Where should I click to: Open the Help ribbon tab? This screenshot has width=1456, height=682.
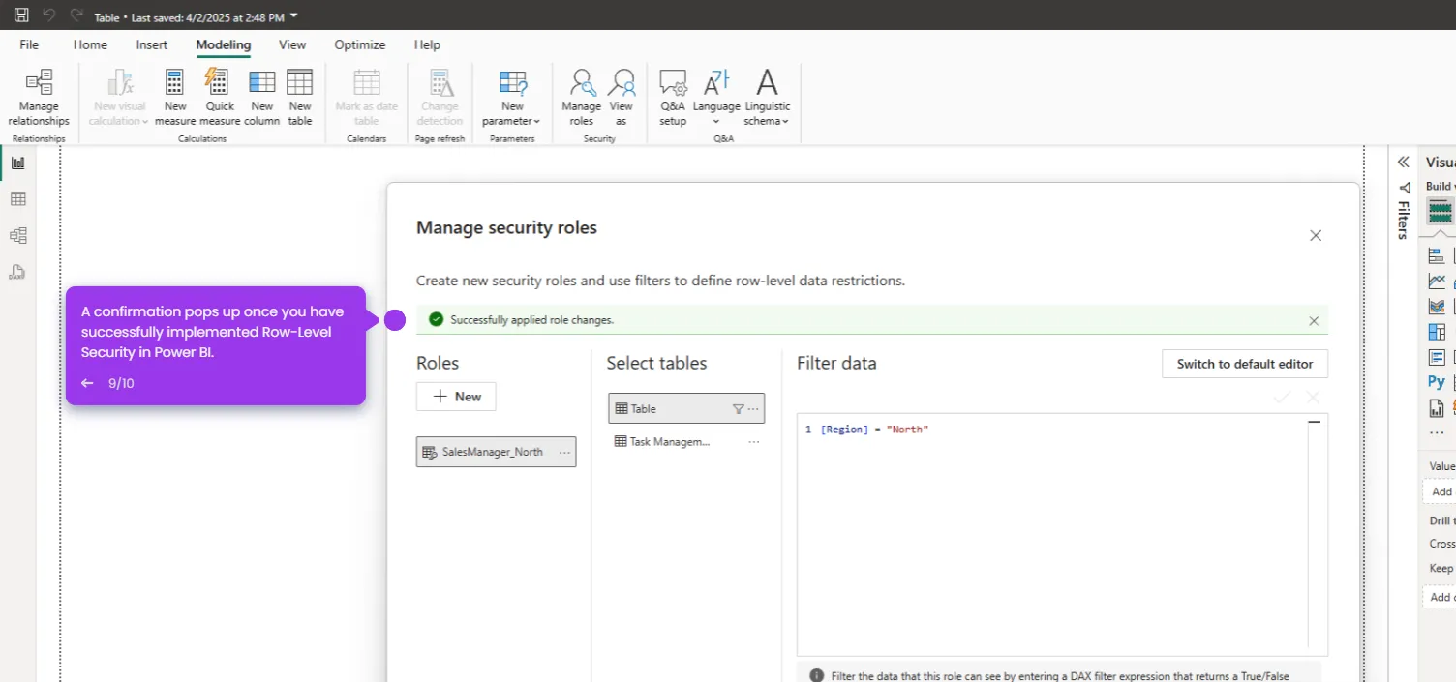click(x=427, y=44)
